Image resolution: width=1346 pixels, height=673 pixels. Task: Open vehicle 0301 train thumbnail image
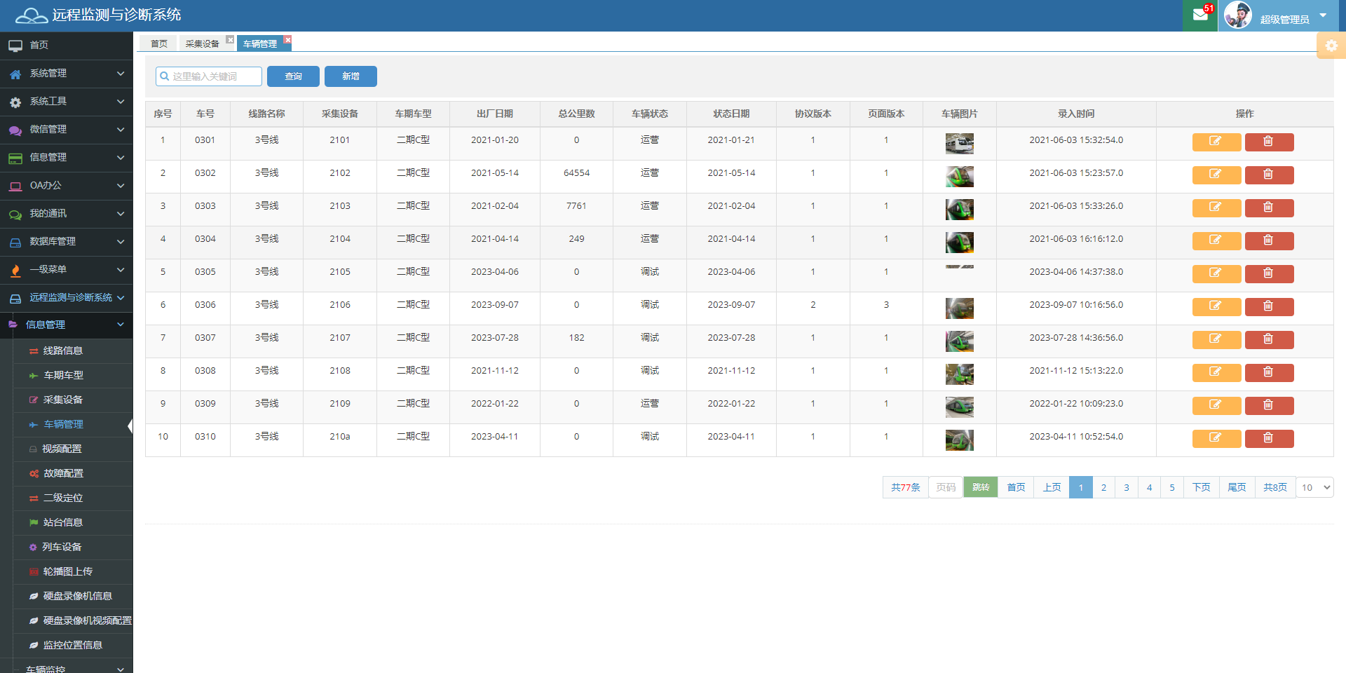click(x=959, y=144)
